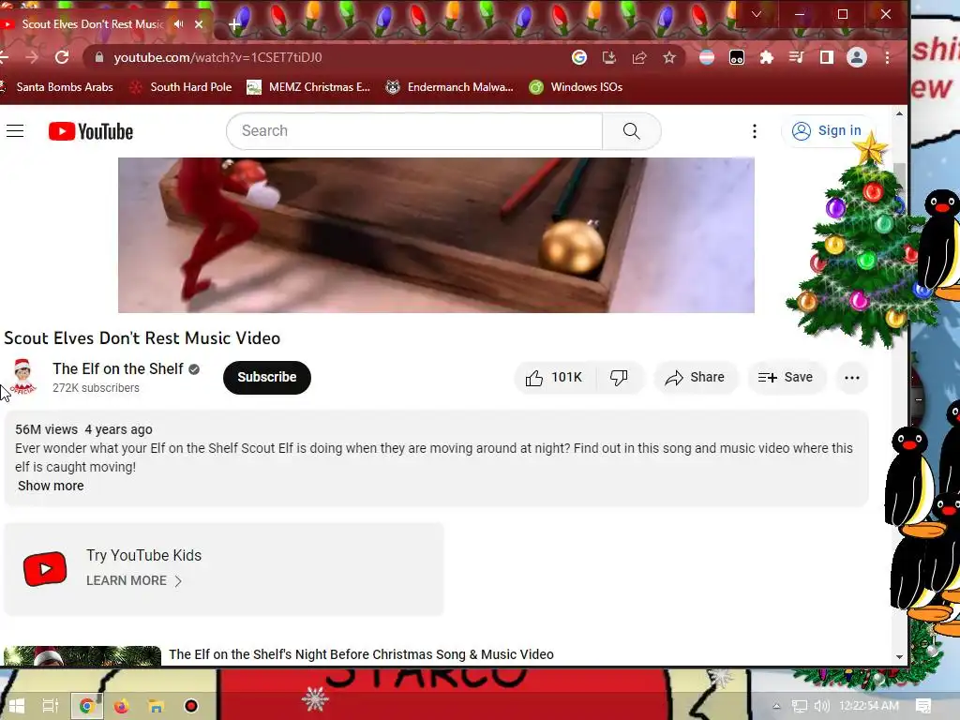Image resolution: width=960 pixels, height=720 pixels.
Task: Open the South Hard Pole bookmark
Action: [181, 87]
